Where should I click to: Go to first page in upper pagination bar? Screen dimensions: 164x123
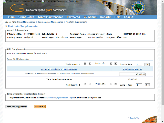pos(85,63)
